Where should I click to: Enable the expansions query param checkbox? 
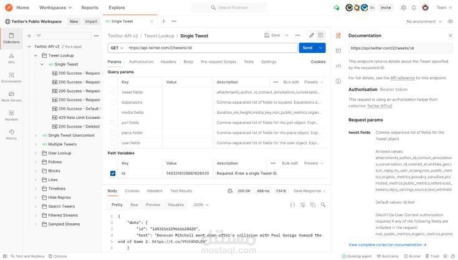113,103
